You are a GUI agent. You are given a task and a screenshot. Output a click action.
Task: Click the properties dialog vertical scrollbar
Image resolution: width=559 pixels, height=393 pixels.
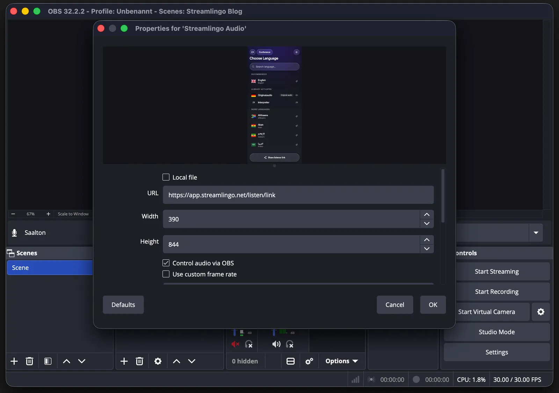(443, 196)
